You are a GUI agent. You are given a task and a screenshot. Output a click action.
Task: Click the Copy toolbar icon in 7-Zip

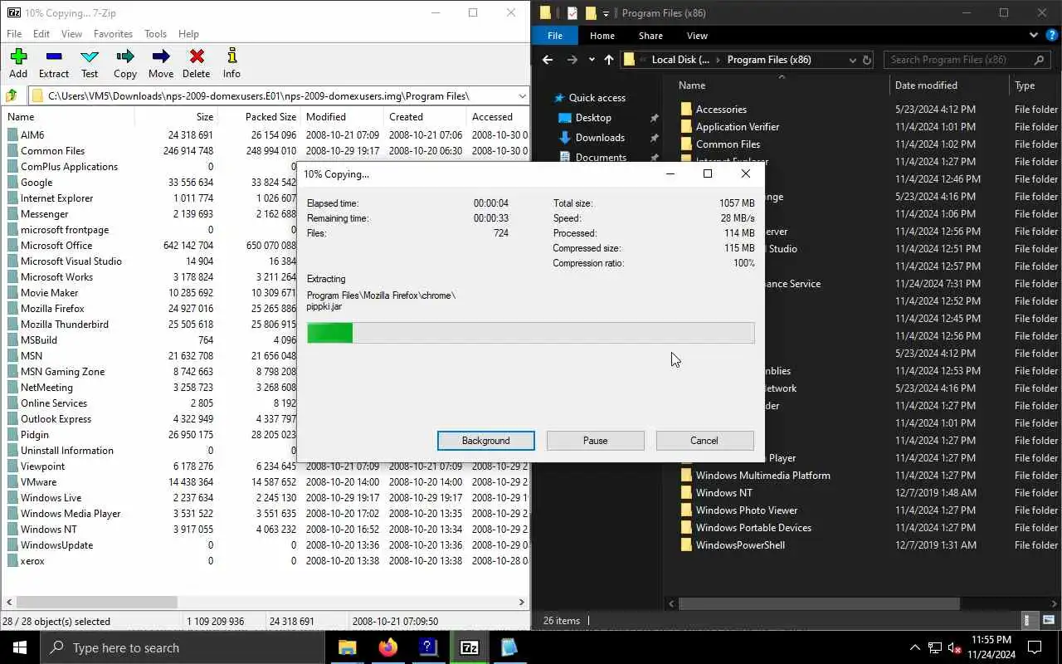pos(125,56)
